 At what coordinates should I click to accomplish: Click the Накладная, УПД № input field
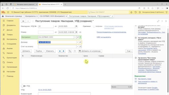coord(46,26)
